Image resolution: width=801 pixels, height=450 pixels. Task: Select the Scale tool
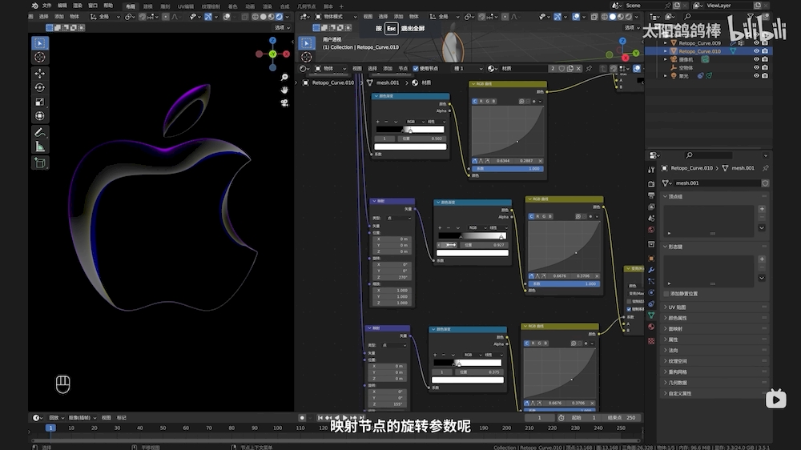pyautogui.click(x=40, y=102)
